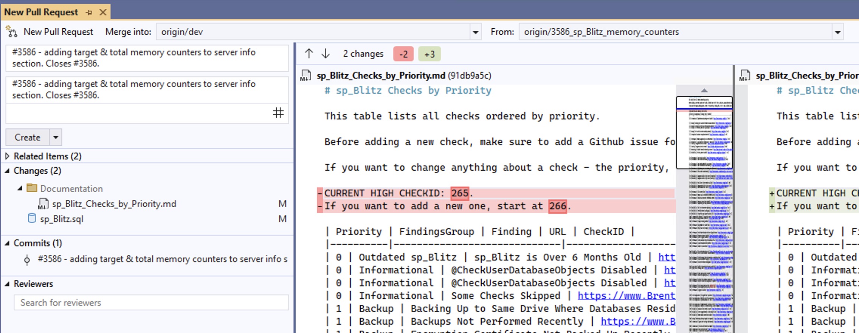Image resolution: width=859 pixels, height=333 pixels.
Task: Click the next change down arrow
Action: tap(326, 54)
